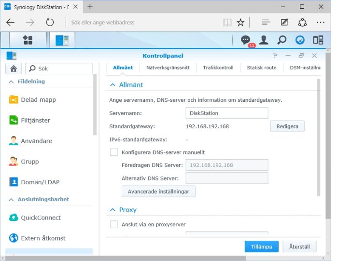
Task: Open the user options person icon
Action: tap(264, 40)
